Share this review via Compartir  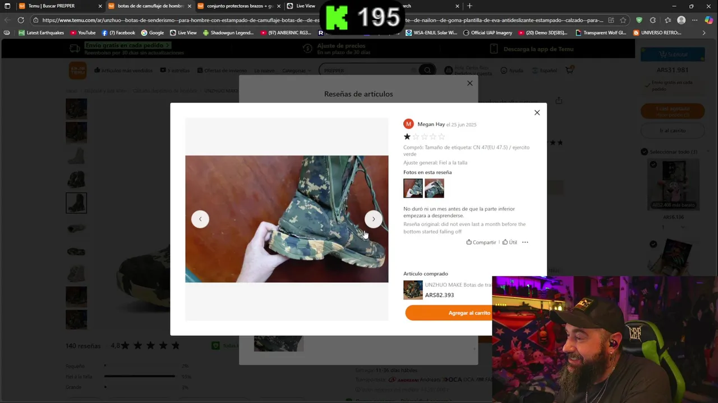(x=481, y=242)
